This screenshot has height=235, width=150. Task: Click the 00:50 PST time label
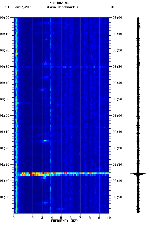(x=5, y=99)
